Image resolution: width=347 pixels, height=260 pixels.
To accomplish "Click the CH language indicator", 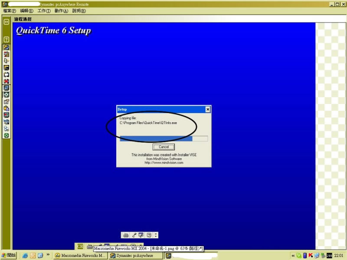I will (80, 246).
